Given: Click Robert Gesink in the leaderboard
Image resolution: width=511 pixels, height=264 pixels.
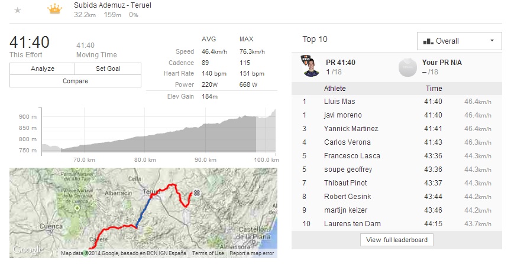Looking at the screenshot, I should 346,197.
